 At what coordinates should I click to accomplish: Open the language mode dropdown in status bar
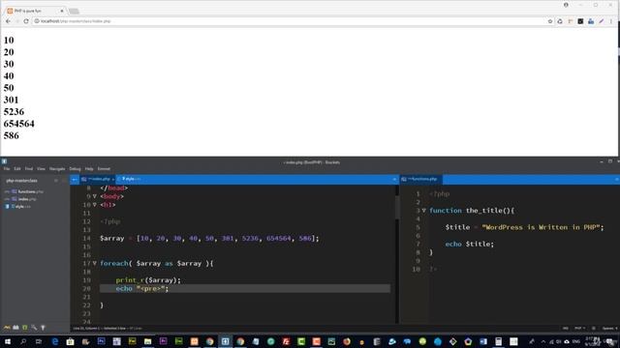coord(579,329)
